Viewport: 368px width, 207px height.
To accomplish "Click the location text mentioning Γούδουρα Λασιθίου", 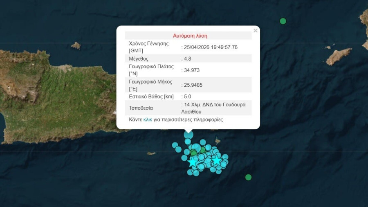I will (214, 108).
